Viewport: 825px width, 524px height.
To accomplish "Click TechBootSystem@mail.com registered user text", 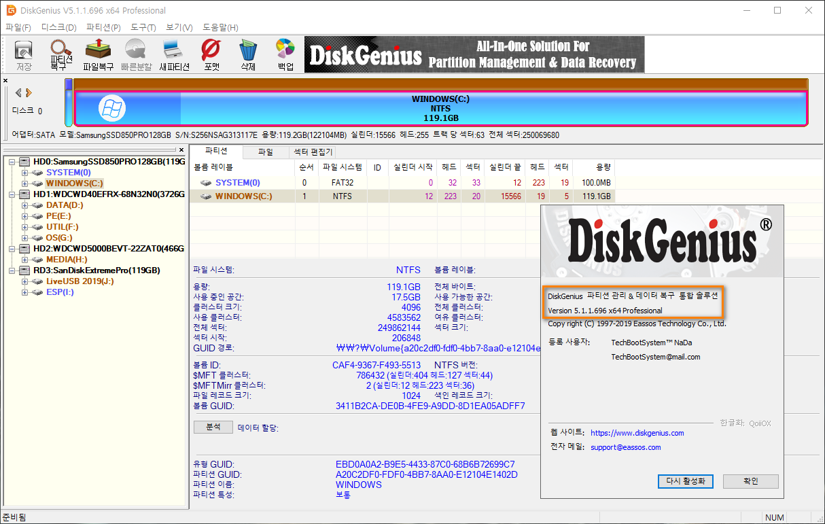I will [655, 357].
